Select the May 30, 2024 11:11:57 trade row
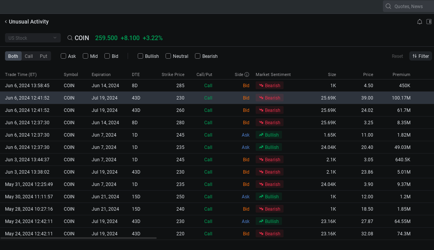The width and height of the screenshot is (434, 250). pyautogui.click(x=217, y=197)
